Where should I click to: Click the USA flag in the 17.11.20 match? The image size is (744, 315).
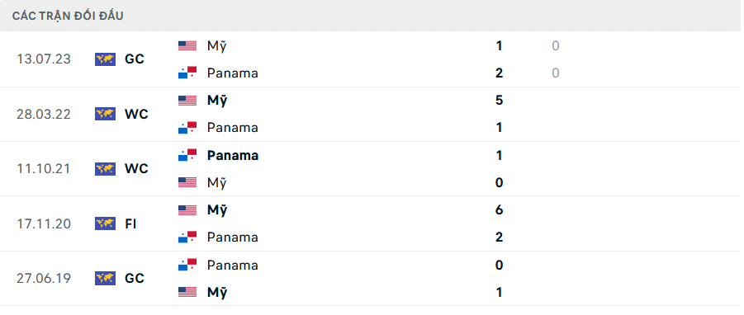187,209
